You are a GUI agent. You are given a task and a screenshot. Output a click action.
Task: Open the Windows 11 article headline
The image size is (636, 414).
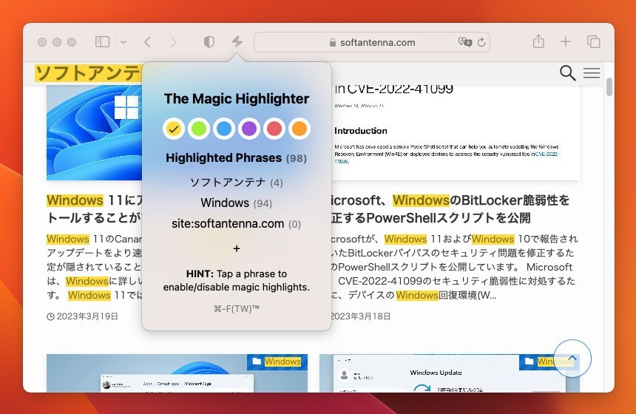point(94,209)
